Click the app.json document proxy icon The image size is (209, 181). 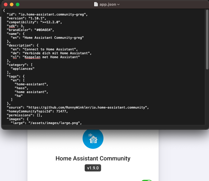pos(96,4)
